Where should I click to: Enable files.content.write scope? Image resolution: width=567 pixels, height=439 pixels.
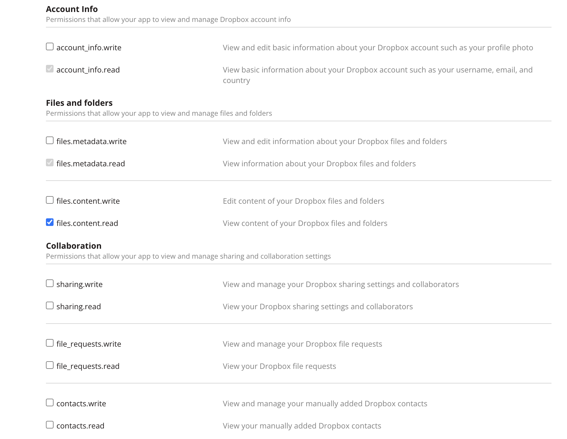tap(50, 200)
